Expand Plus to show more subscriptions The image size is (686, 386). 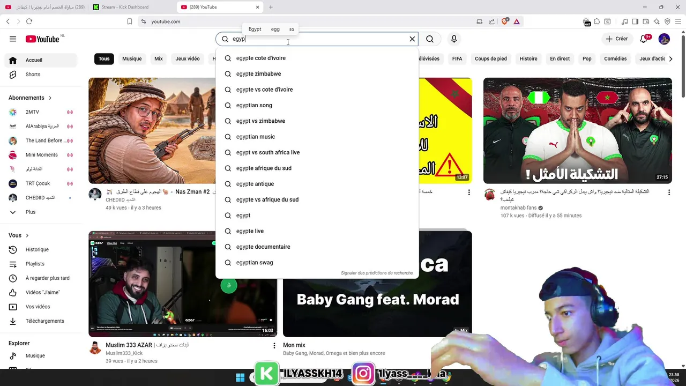[x=42, y=212]
